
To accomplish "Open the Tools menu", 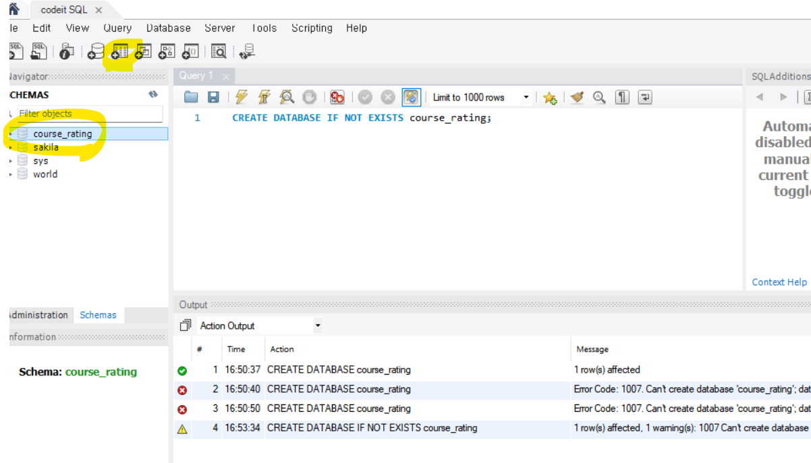I will pos(264,28).
